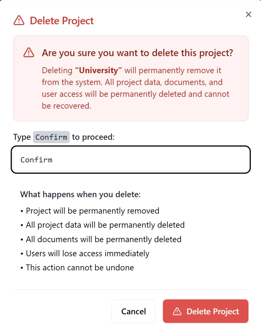This screenshot has height=335, width=261.
Task: Click inside the Confirm text input field
Action: pyautogui.click(x=130, y=160)
